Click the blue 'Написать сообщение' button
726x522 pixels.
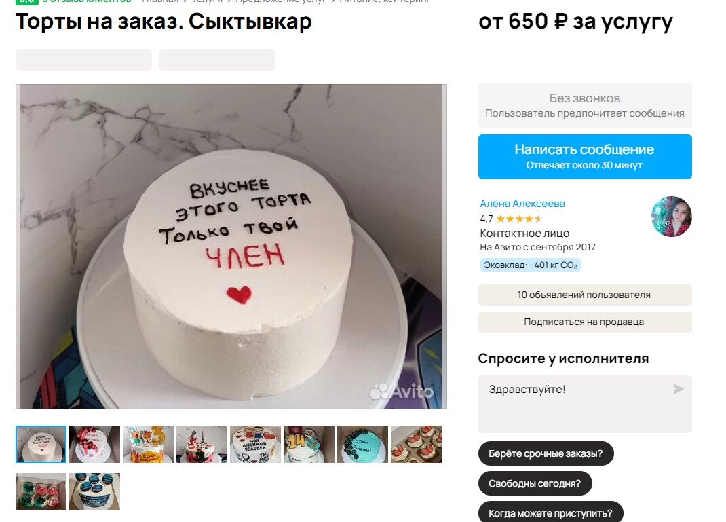(585, 157)
